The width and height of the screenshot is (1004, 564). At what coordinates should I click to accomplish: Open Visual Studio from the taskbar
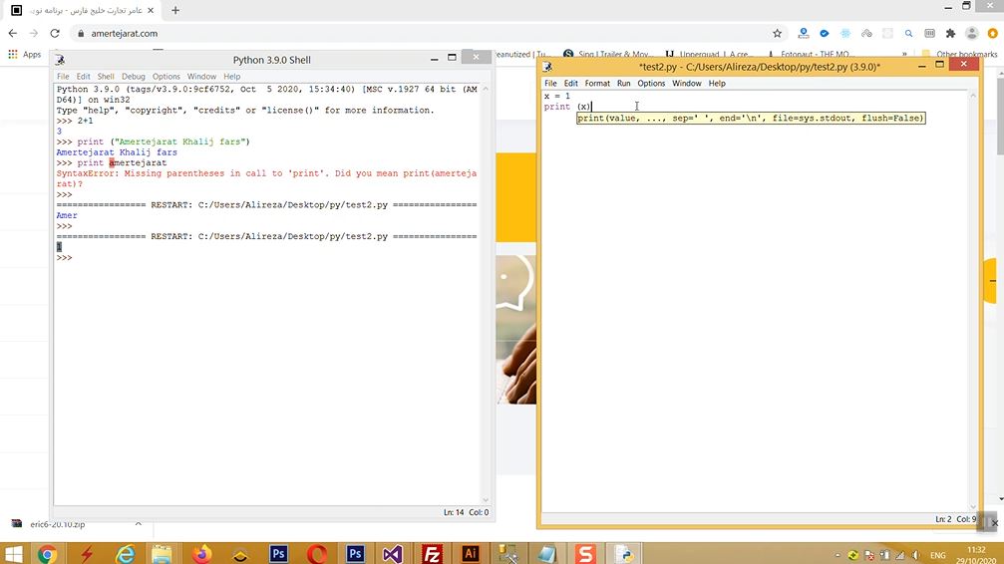tap(393, 554)
